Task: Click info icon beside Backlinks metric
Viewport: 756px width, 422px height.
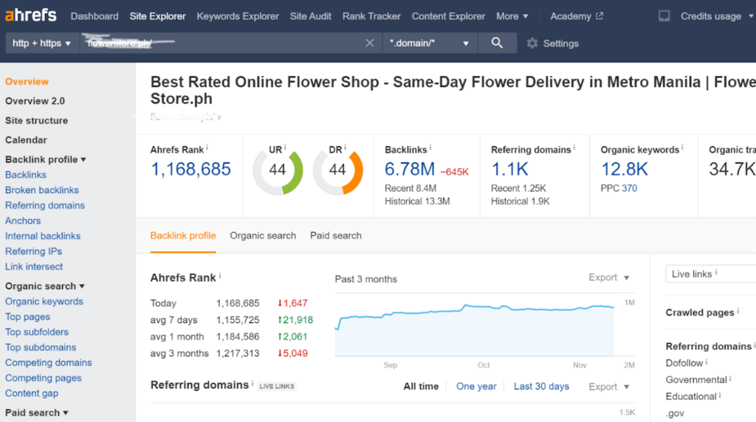Action: click(x=430, y=148)
